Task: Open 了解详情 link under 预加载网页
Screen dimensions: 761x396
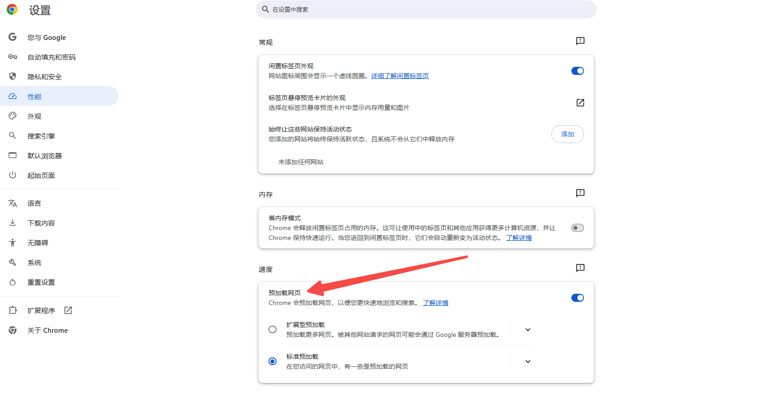Action: (x=436, y=303)
